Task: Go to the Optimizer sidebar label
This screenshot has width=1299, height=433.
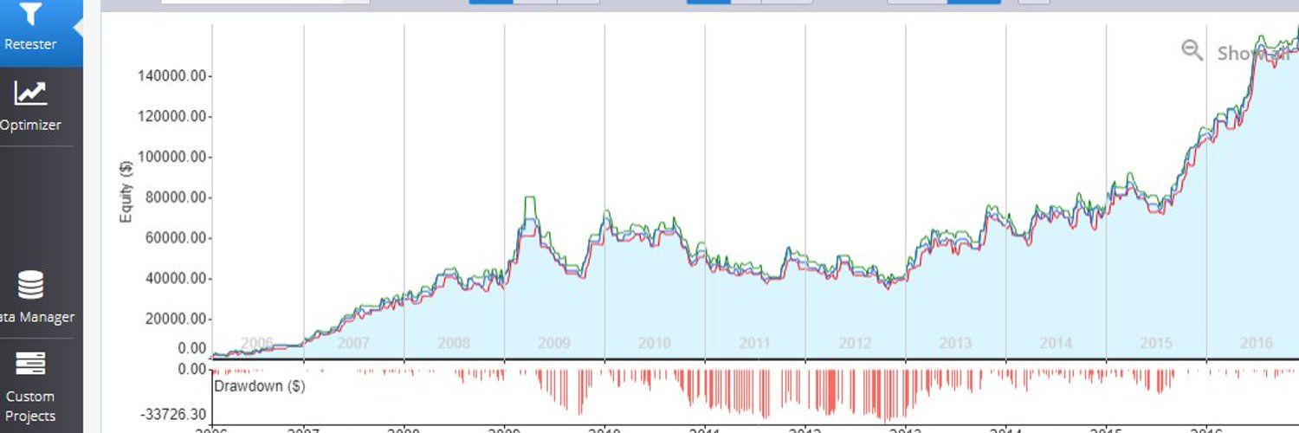Action: (x=31, y=125)
